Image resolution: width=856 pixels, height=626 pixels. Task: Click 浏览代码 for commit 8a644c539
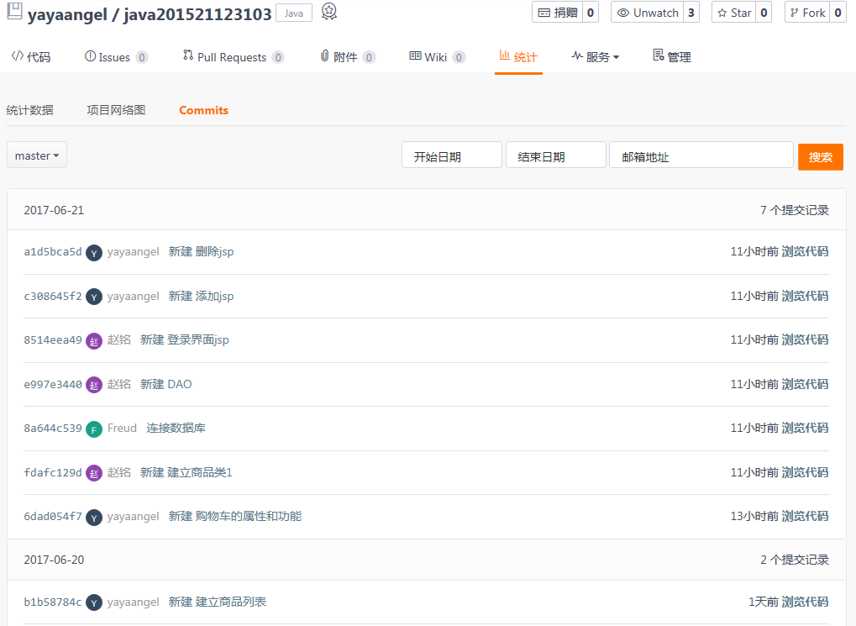tap(805, 428)
